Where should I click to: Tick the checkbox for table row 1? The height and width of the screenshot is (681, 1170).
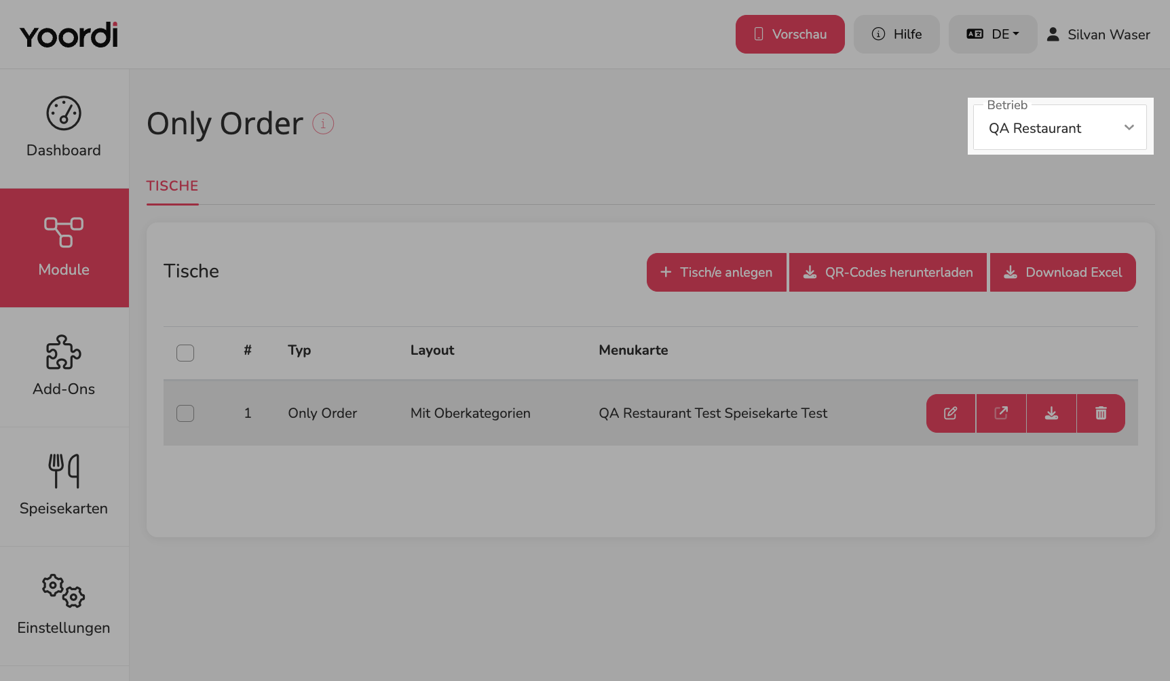[x=185, y=413]
